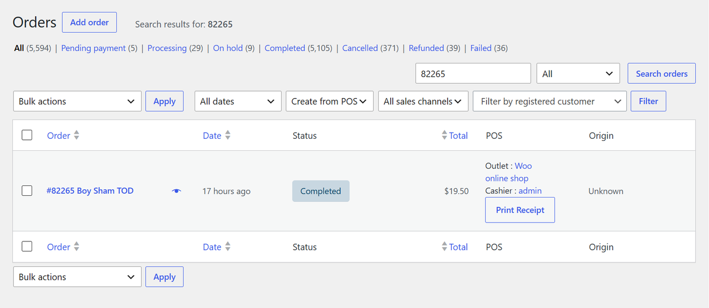Image resolution: width=709 pixels, height=308 pixels.
Task: Click the bottom Date column header link
Action: pyautogui.click(x=212, y=247)
